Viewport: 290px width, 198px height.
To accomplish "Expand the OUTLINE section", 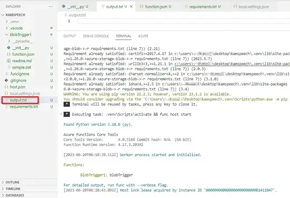I will (x=12, y=182).
